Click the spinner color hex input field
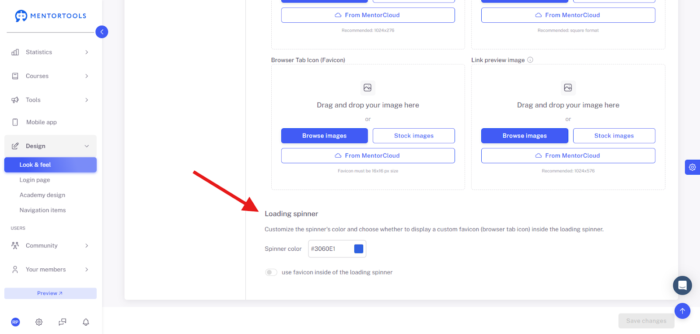 [x=330, y=249]
